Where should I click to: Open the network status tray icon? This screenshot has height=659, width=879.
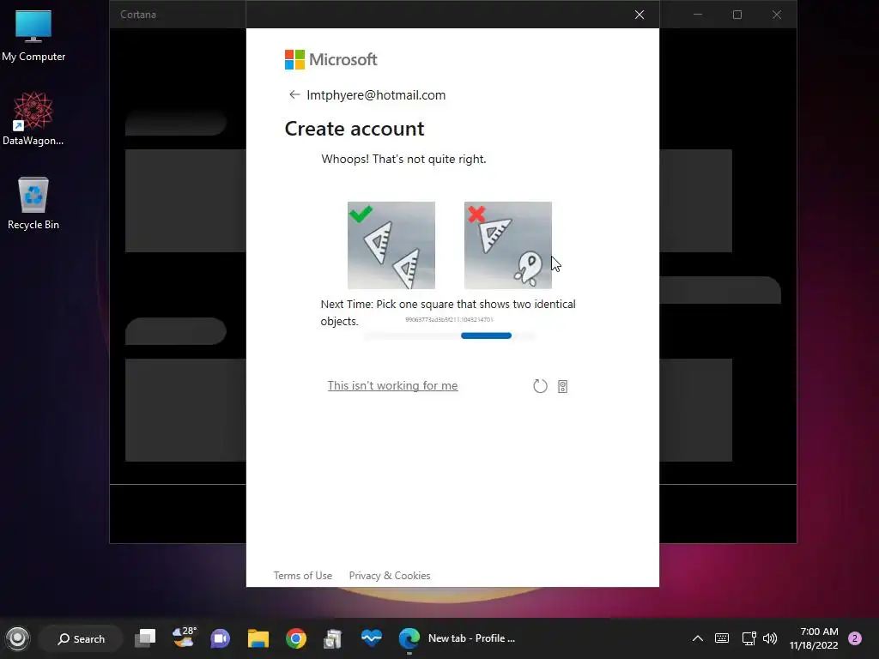pyautogui.click(x=749, y=638)
